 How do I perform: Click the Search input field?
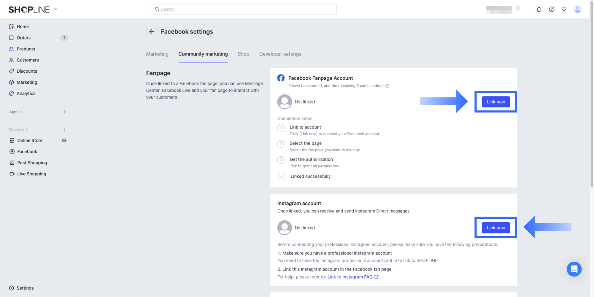coord(244,9)
